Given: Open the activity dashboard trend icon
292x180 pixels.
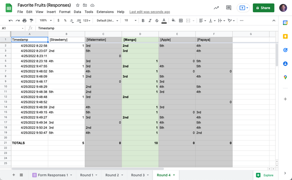Looking at the screenshot, I should point(216,8).
